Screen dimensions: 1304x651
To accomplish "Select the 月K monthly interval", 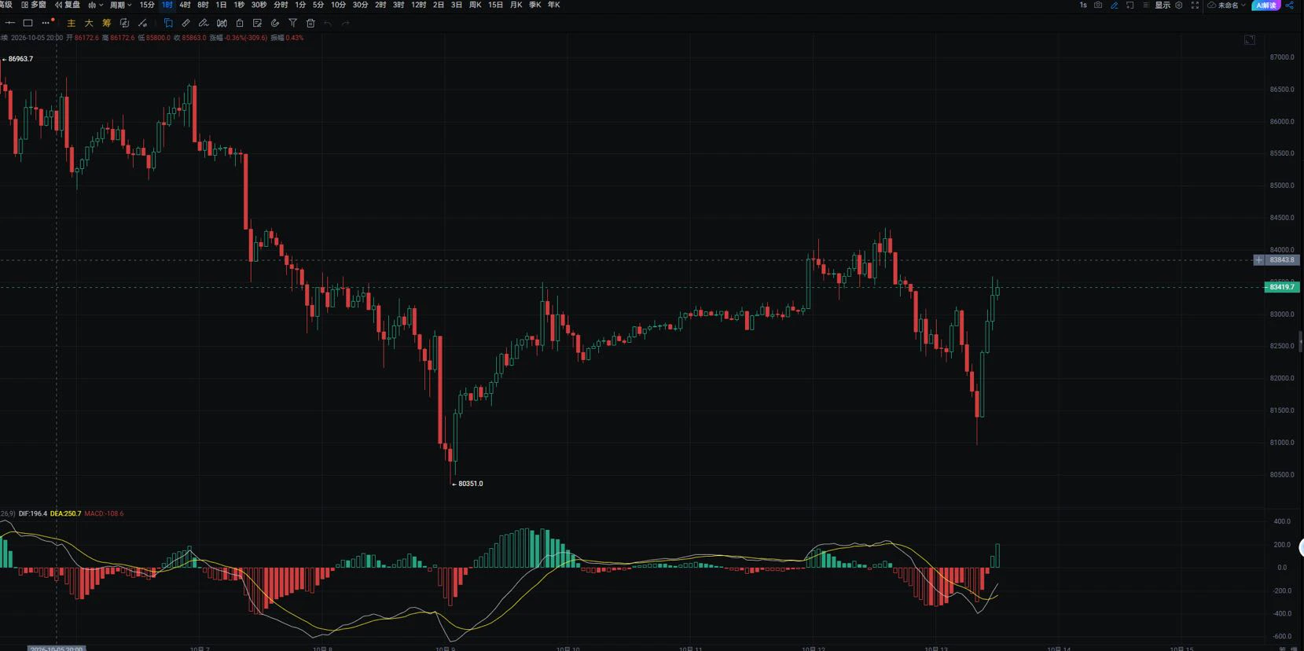I will coord(516,5).
